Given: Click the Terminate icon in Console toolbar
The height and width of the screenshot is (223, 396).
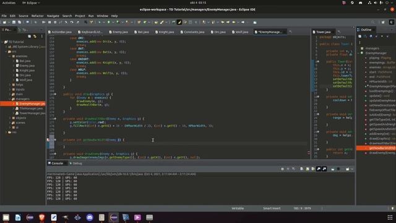Looking at the screenshot, I should pyautogui.click(x=282, y=169).
